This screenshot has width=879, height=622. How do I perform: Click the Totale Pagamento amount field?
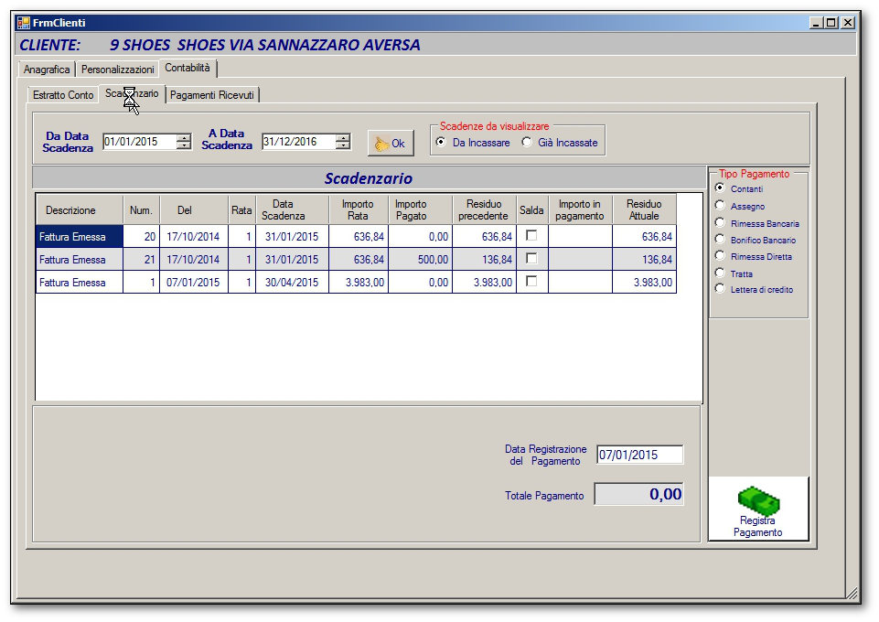[x=639, y=494]
